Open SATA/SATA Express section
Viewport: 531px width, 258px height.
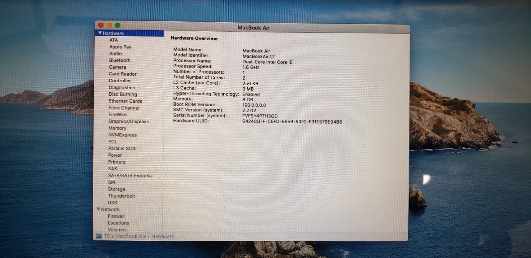click(130, 176)
